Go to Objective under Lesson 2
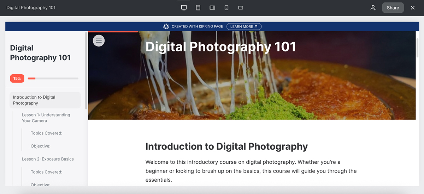 [40, 184]
